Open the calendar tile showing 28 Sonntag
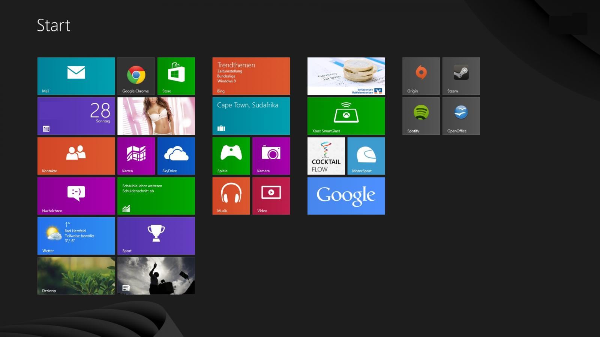Viewport: 600px width, 337px height. pos(76,116)
